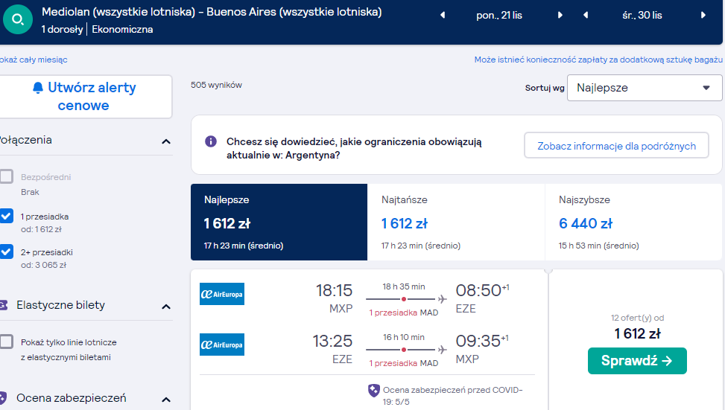Click the AirEuropa logo on outbound flight
This screenshot has width=725, height=410.
(222, 294)
